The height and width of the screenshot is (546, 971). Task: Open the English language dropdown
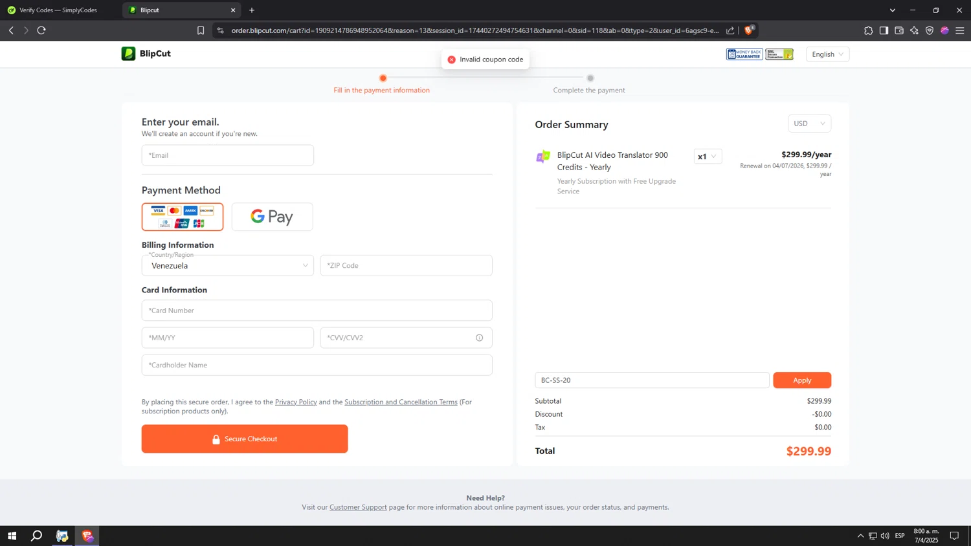pyautogui.click(x=827, y=54)
